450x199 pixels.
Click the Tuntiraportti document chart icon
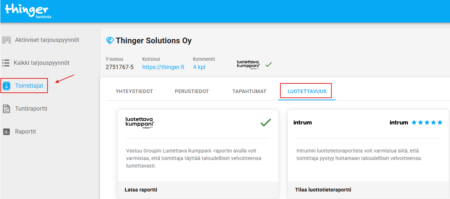point(6,109)
